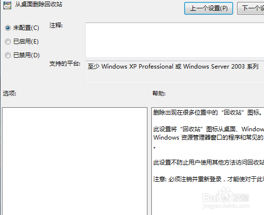Click the 注释: label

click(56, 25)
